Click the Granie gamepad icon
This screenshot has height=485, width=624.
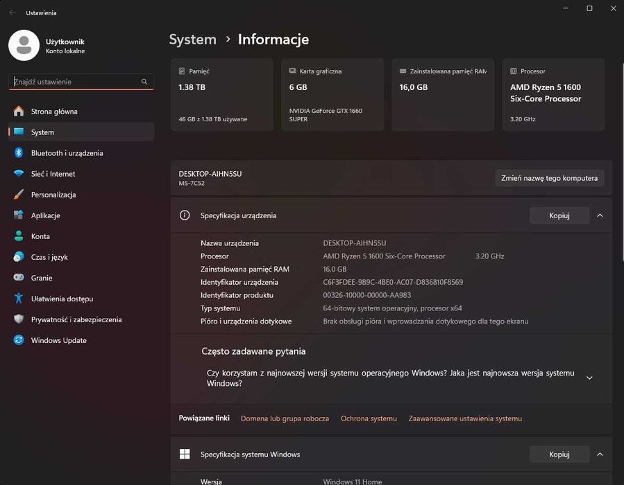[x=19, y=277]
